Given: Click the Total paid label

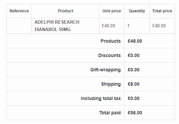Looking at the screenshot, I should pos(110,113).
